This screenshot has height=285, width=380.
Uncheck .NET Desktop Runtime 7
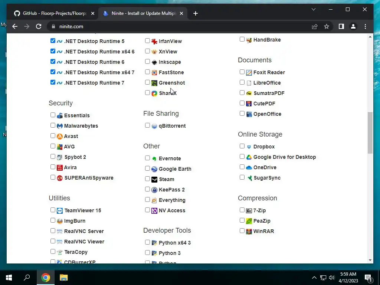pos(53,82)
